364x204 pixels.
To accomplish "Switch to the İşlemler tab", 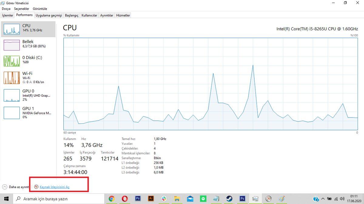I will coord(8,15).
